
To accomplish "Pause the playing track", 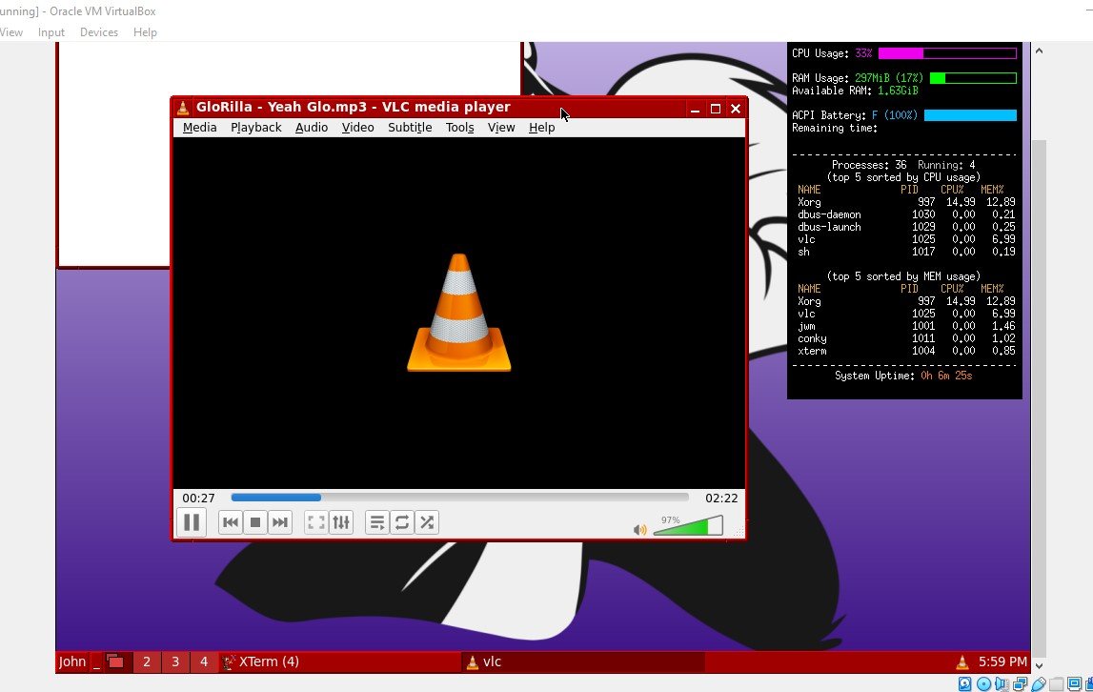I will coord(191,522).
